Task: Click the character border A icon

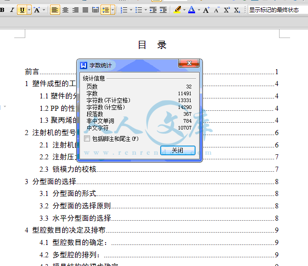Action: pos(37,10)
